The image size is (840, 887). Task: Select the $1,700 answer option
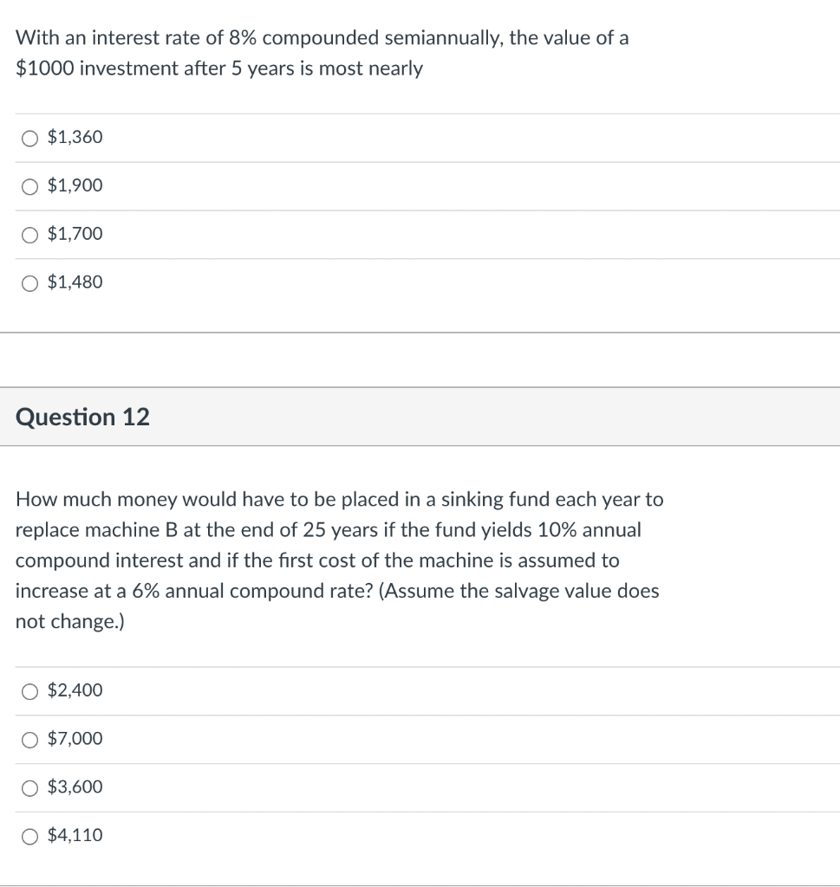click(29, 234)
